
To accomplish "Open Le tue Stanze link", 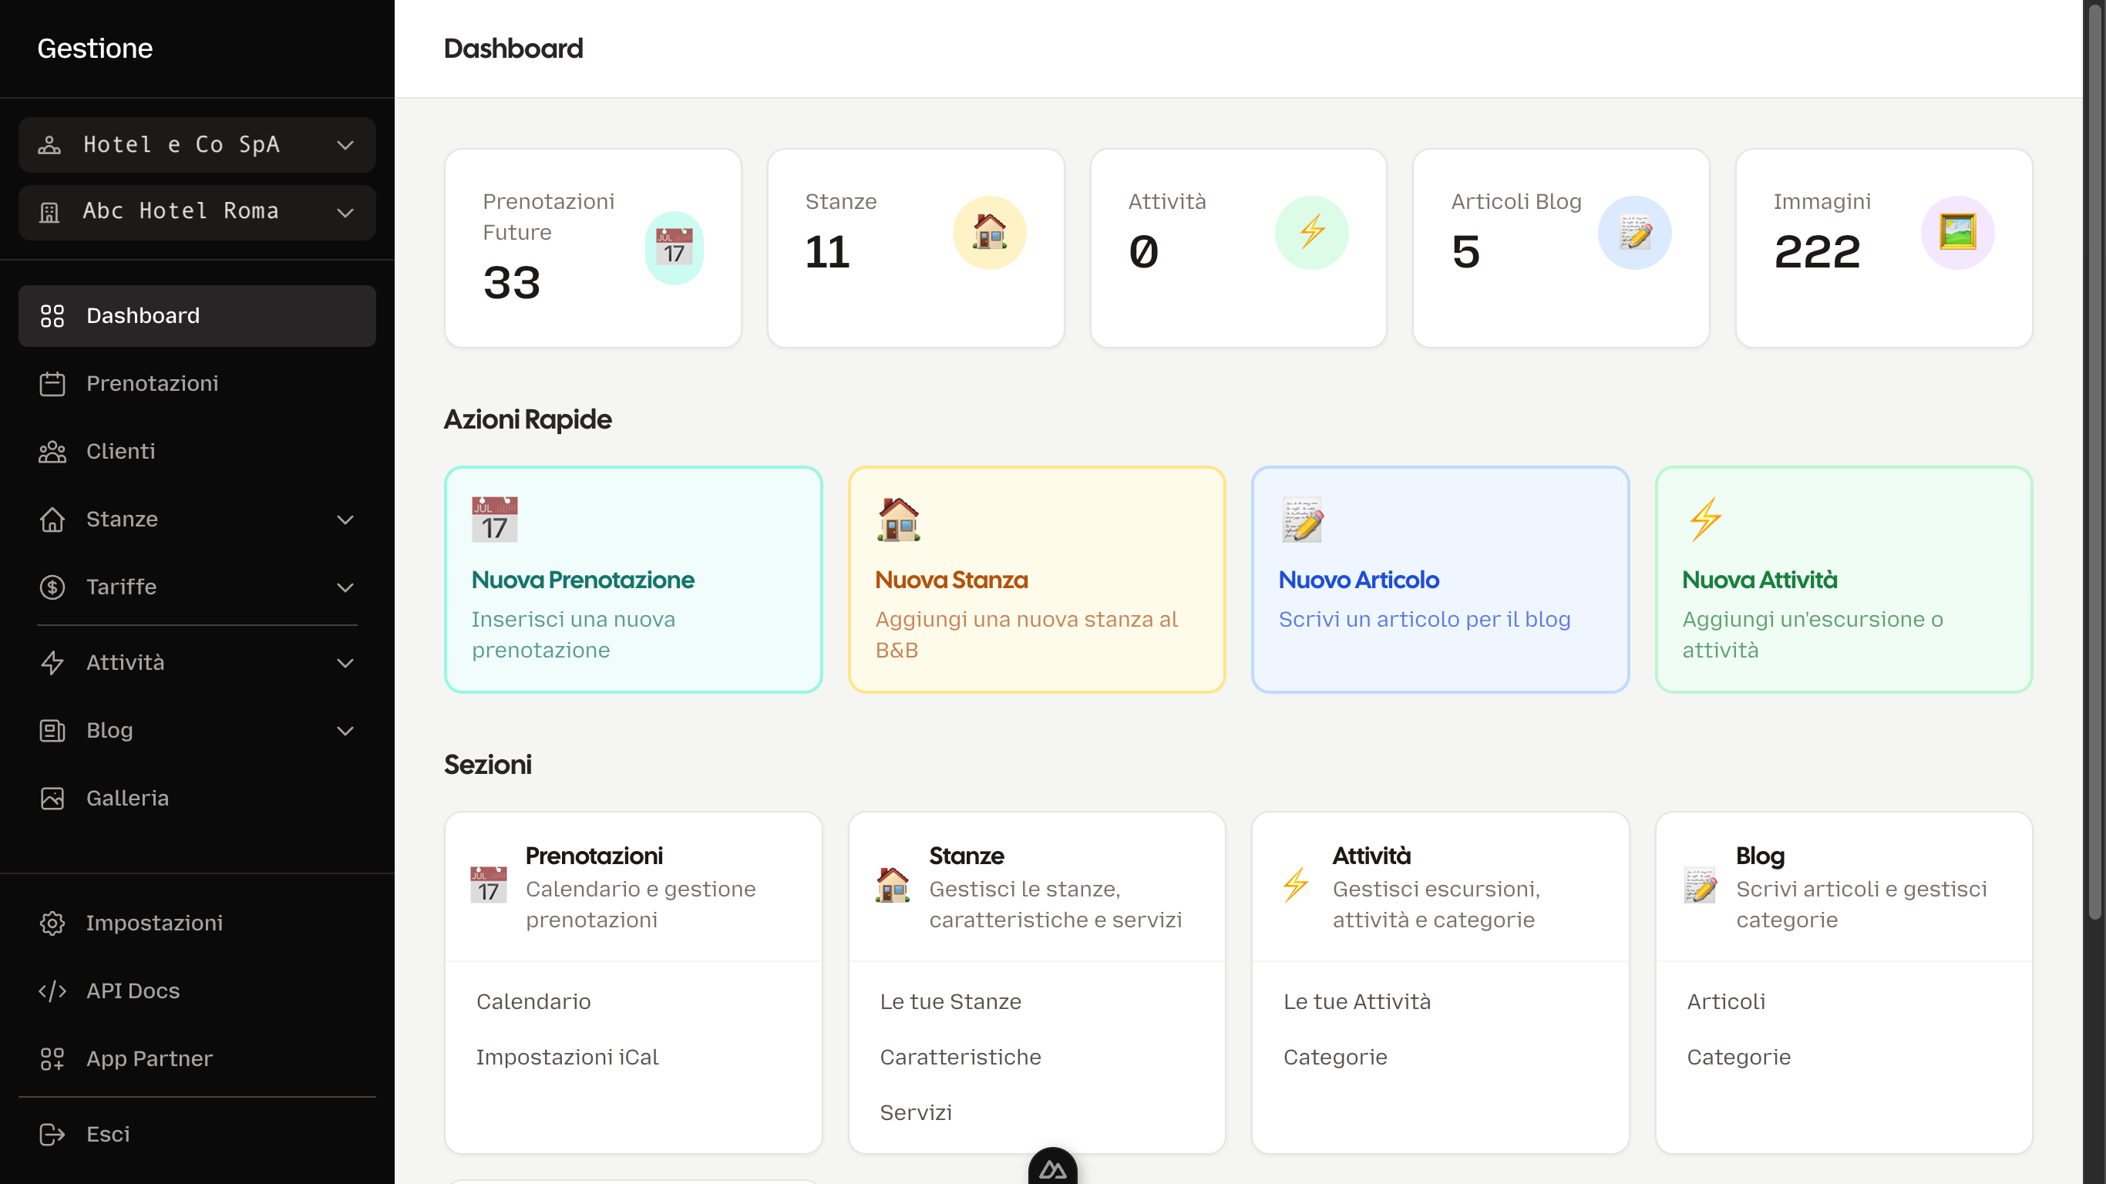I will click(x=950, y=1001).
